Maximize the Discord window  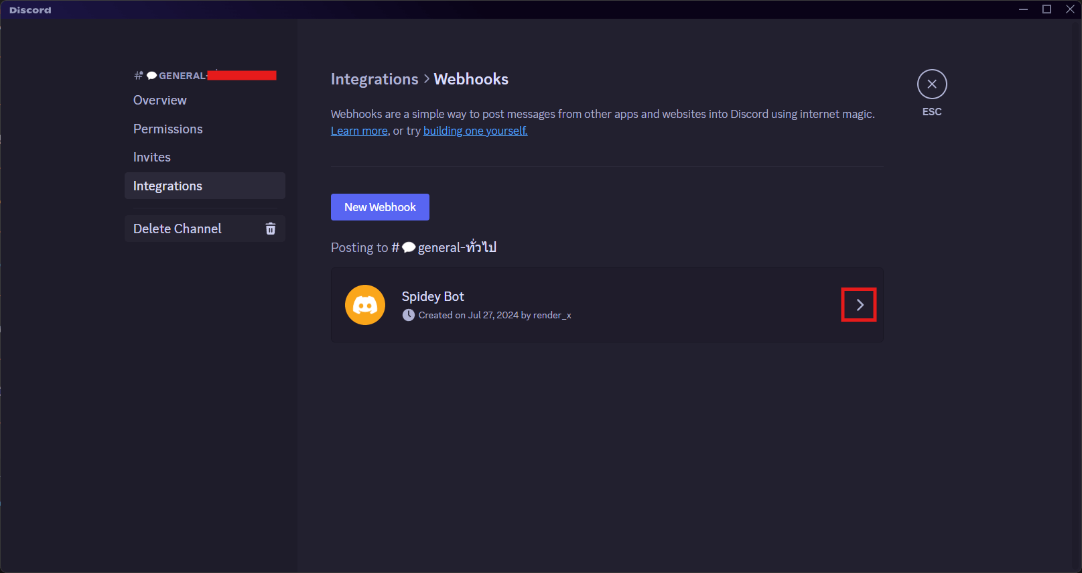tap(1046, 9)
